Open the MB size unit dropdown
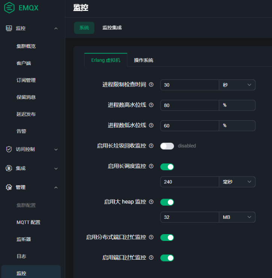This screenshot has height=278, width=272. (237, 217)
